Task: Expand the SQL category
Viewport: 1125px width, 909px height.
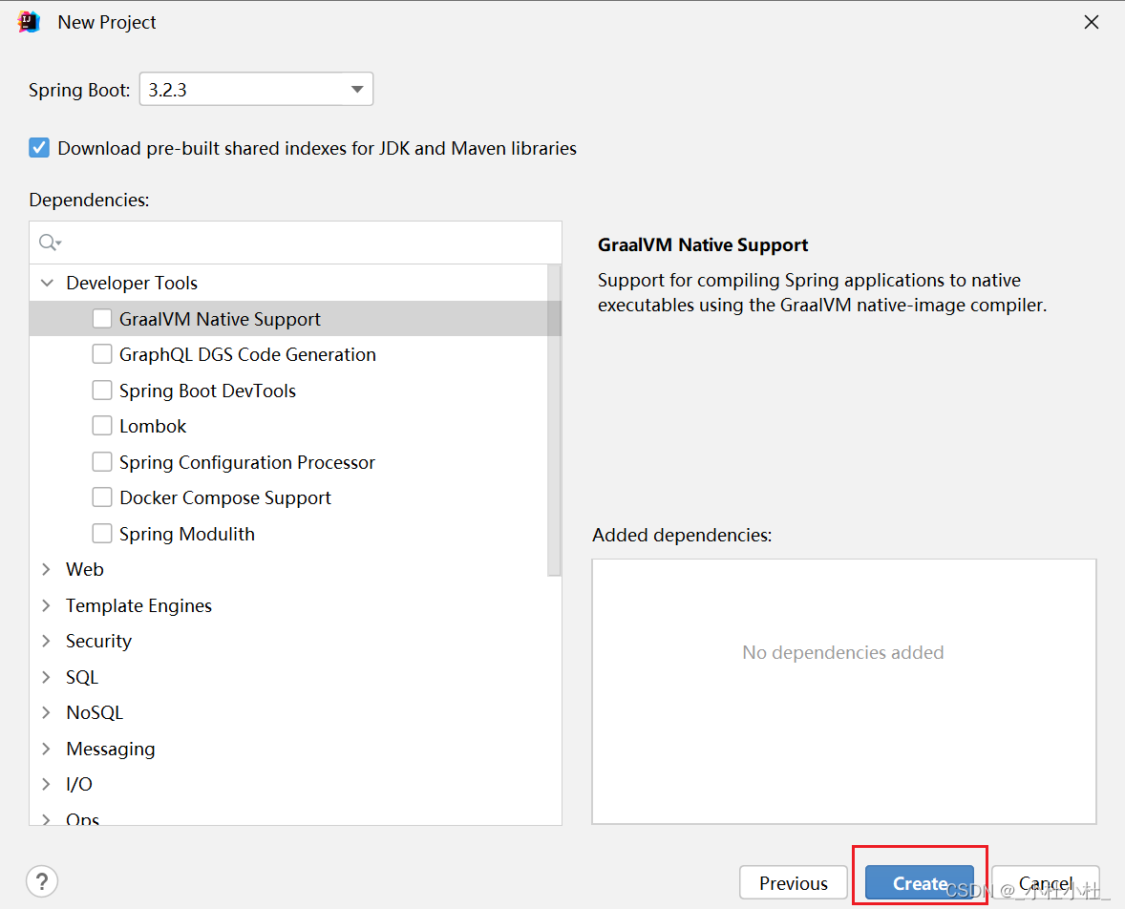Action: [x=47, y=677]
